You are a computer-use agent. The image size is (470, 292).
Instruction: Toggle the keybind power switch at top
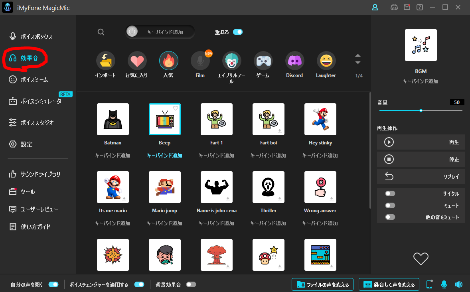click(132, 32)
